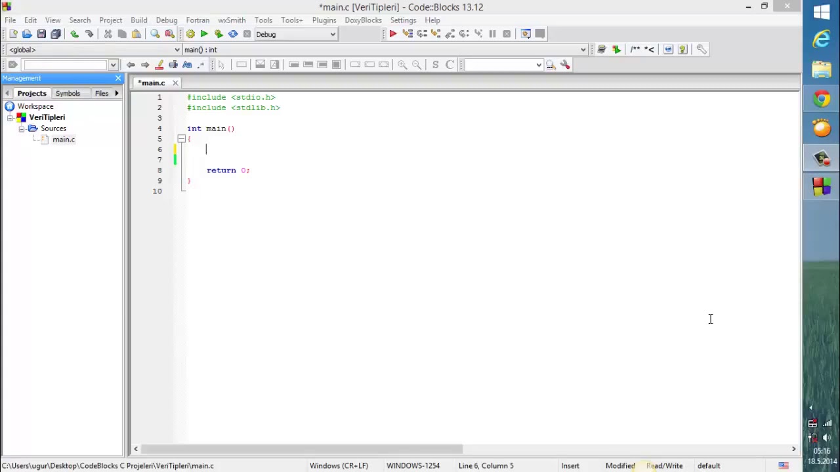The height and width of the screenshot is (472, 840).
Task: Click the DoxyBlocks line comment *< icon
Action: tap(649, 49)
